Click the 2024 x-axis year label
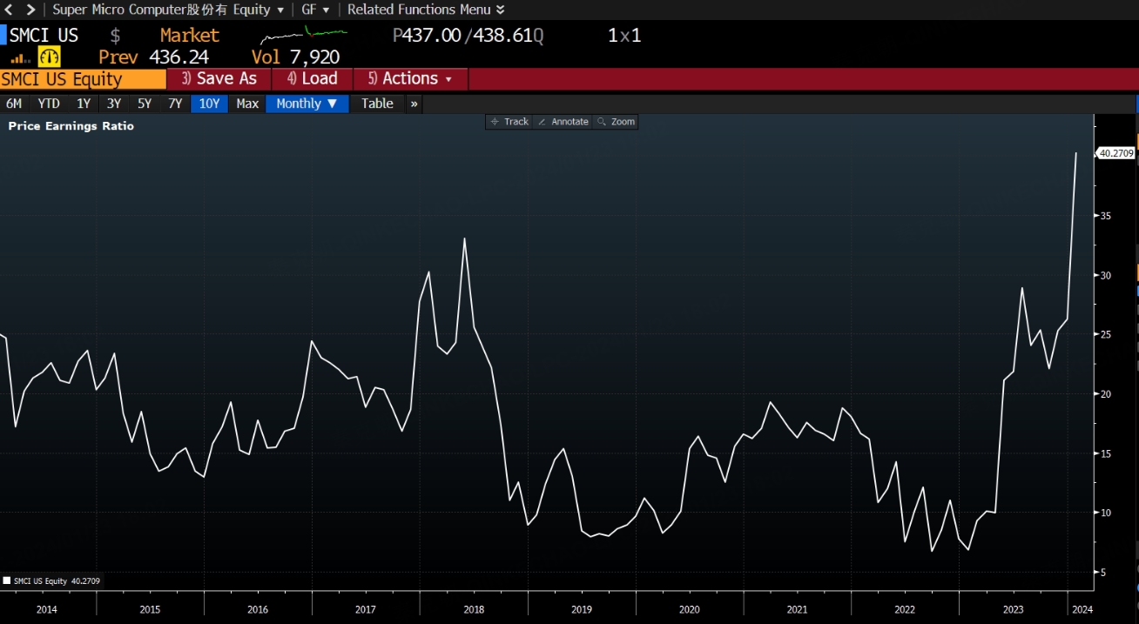Screen dimensions: 1139x624 pos(1081,610)
